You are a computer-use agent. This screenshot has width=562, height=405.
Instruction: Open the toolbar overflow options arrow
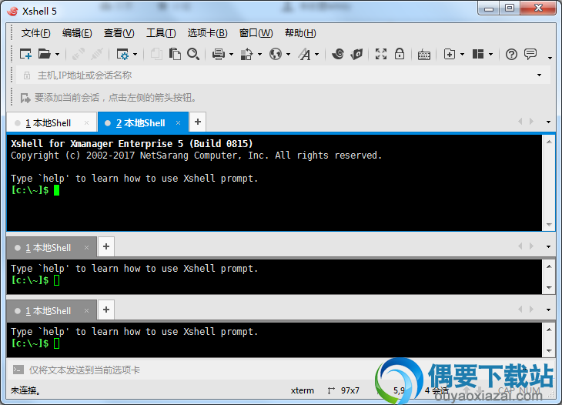tap(550, 57)
